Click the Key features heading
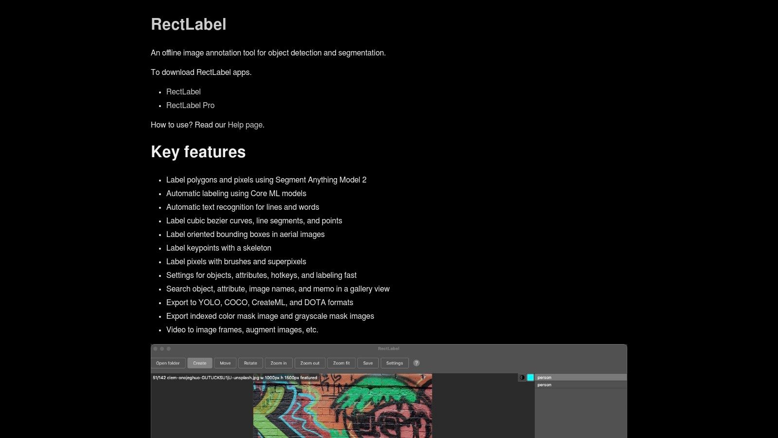The width and height of the screenshot is (778, 438). pyautogui.click(x=198, y=152)
